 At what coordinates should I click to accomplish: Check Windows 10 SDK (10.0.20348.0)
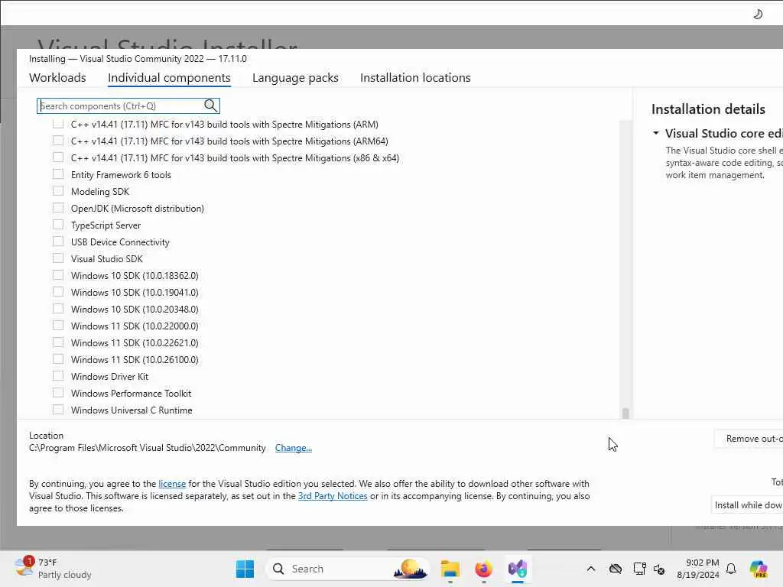point(58,309)
